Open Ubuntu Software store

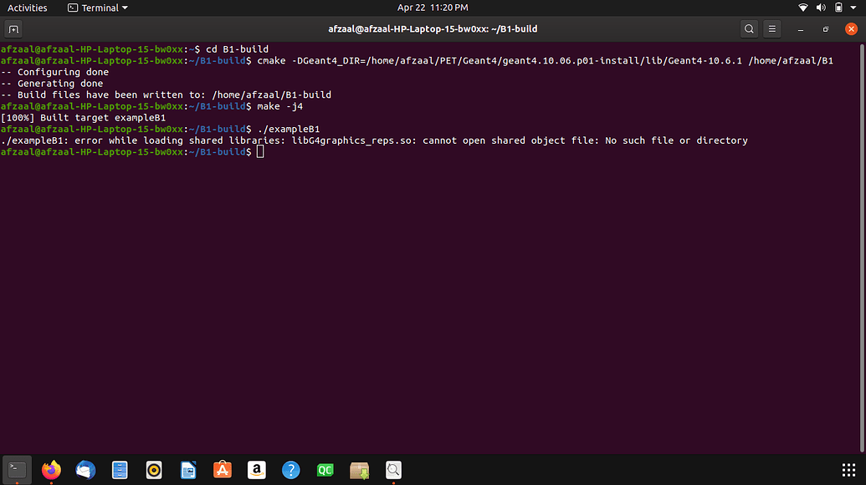click(x=223, y=470)
